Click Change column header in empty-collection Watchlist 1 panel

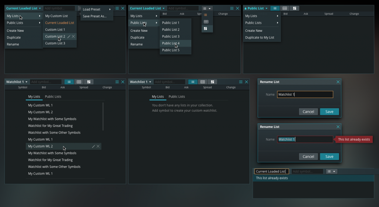coord(231,87)
